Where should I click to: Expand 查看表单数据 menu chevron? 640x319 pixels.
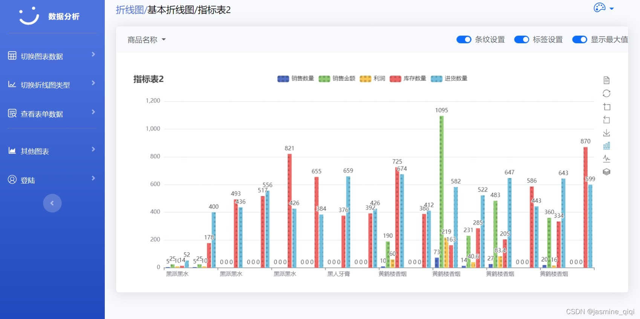click(x=93, y=112)
